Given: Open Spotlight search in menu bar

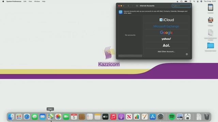Looking at the screenshot, I should click(194, 1).
